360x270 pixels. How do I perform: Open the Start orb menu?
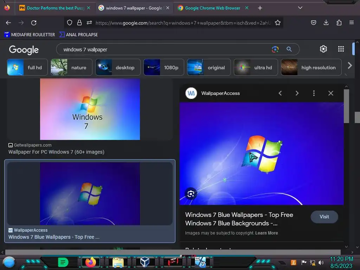[x=9, y=262]
